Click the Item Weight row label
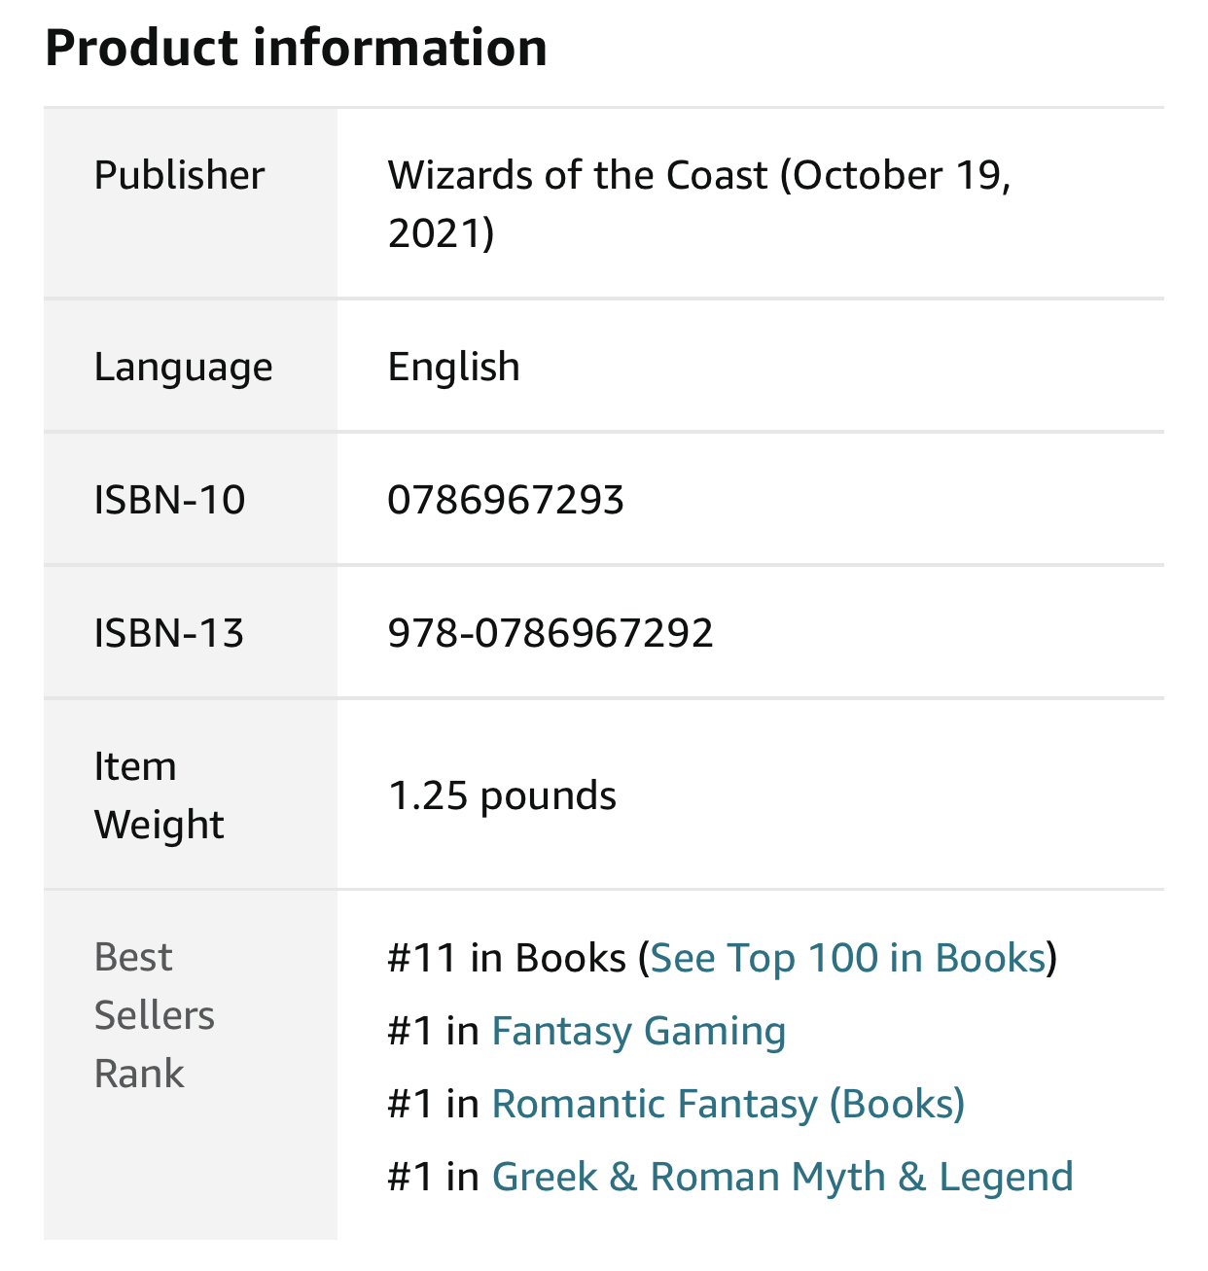Image resolution: width=1208 pixels, height=1271 pixels. point(159,795)
